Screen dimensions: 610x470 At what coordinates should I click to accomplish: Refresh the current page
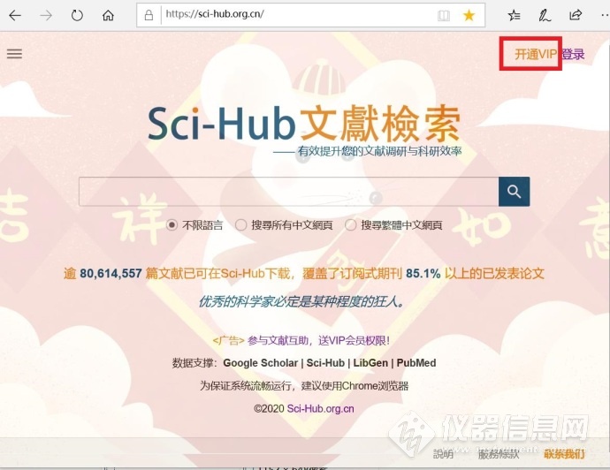[x=77, y=16]
